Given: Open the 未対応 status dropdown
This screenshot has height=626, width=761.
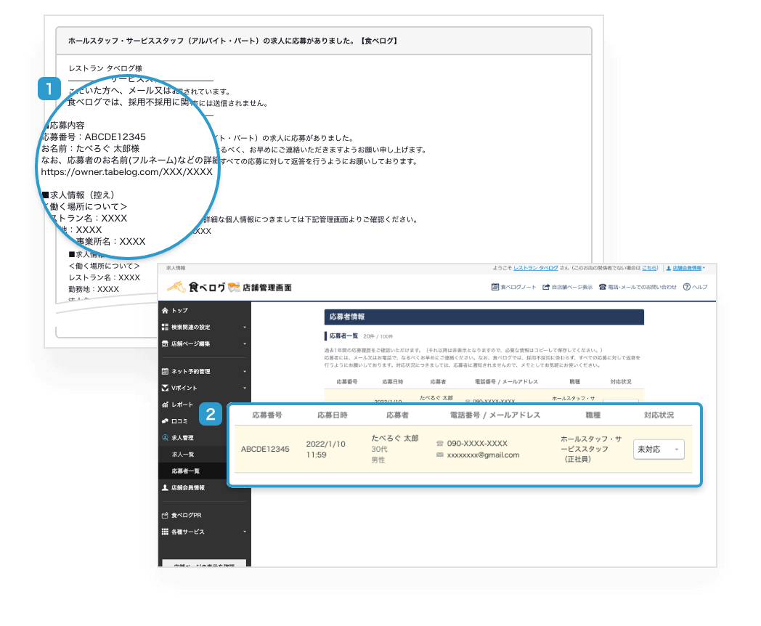Looking at the screenshot, I should pos(659,450).
